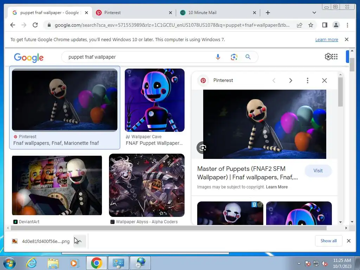
Task: Launch Internet Explorer from taskbar
Action: [31, 263]
